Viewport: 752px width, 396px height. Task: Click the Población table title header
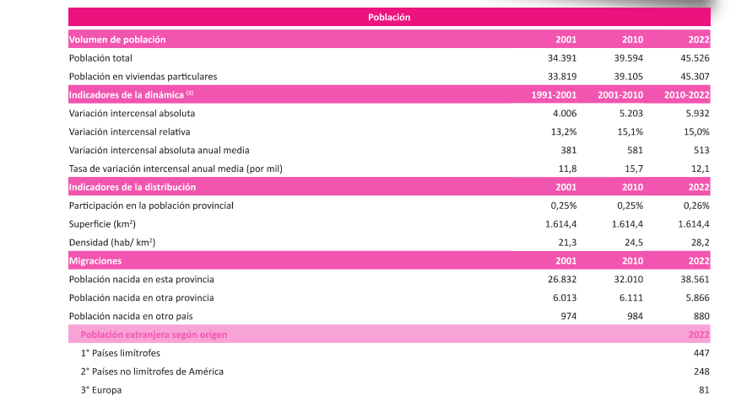coord(389,17)
